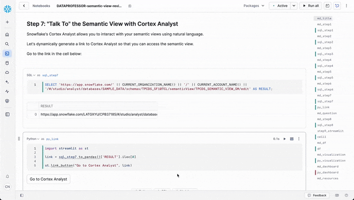Open the help icon in footer
Image resolution: width=354 pixels, height=200 pixels.
pos(346,195)
